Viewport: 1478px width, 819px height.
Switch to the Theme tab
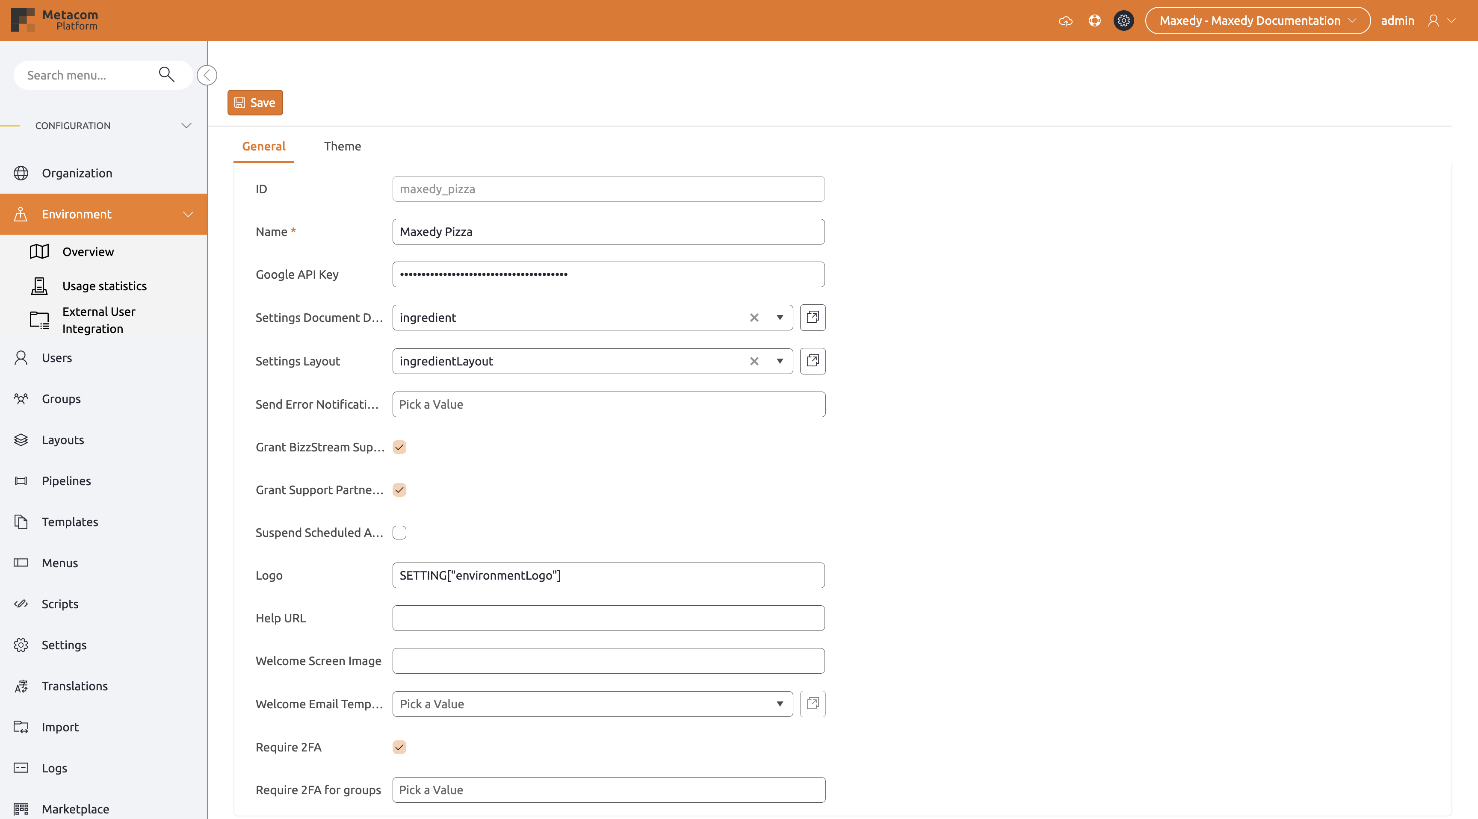[x=343, y=146]
